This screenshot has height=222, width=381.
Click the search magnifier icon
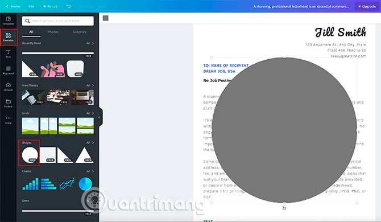(x=27, y=21)
